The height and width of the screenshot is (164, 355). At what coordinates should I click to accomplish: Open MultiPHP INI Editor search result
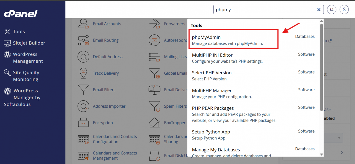253,58
